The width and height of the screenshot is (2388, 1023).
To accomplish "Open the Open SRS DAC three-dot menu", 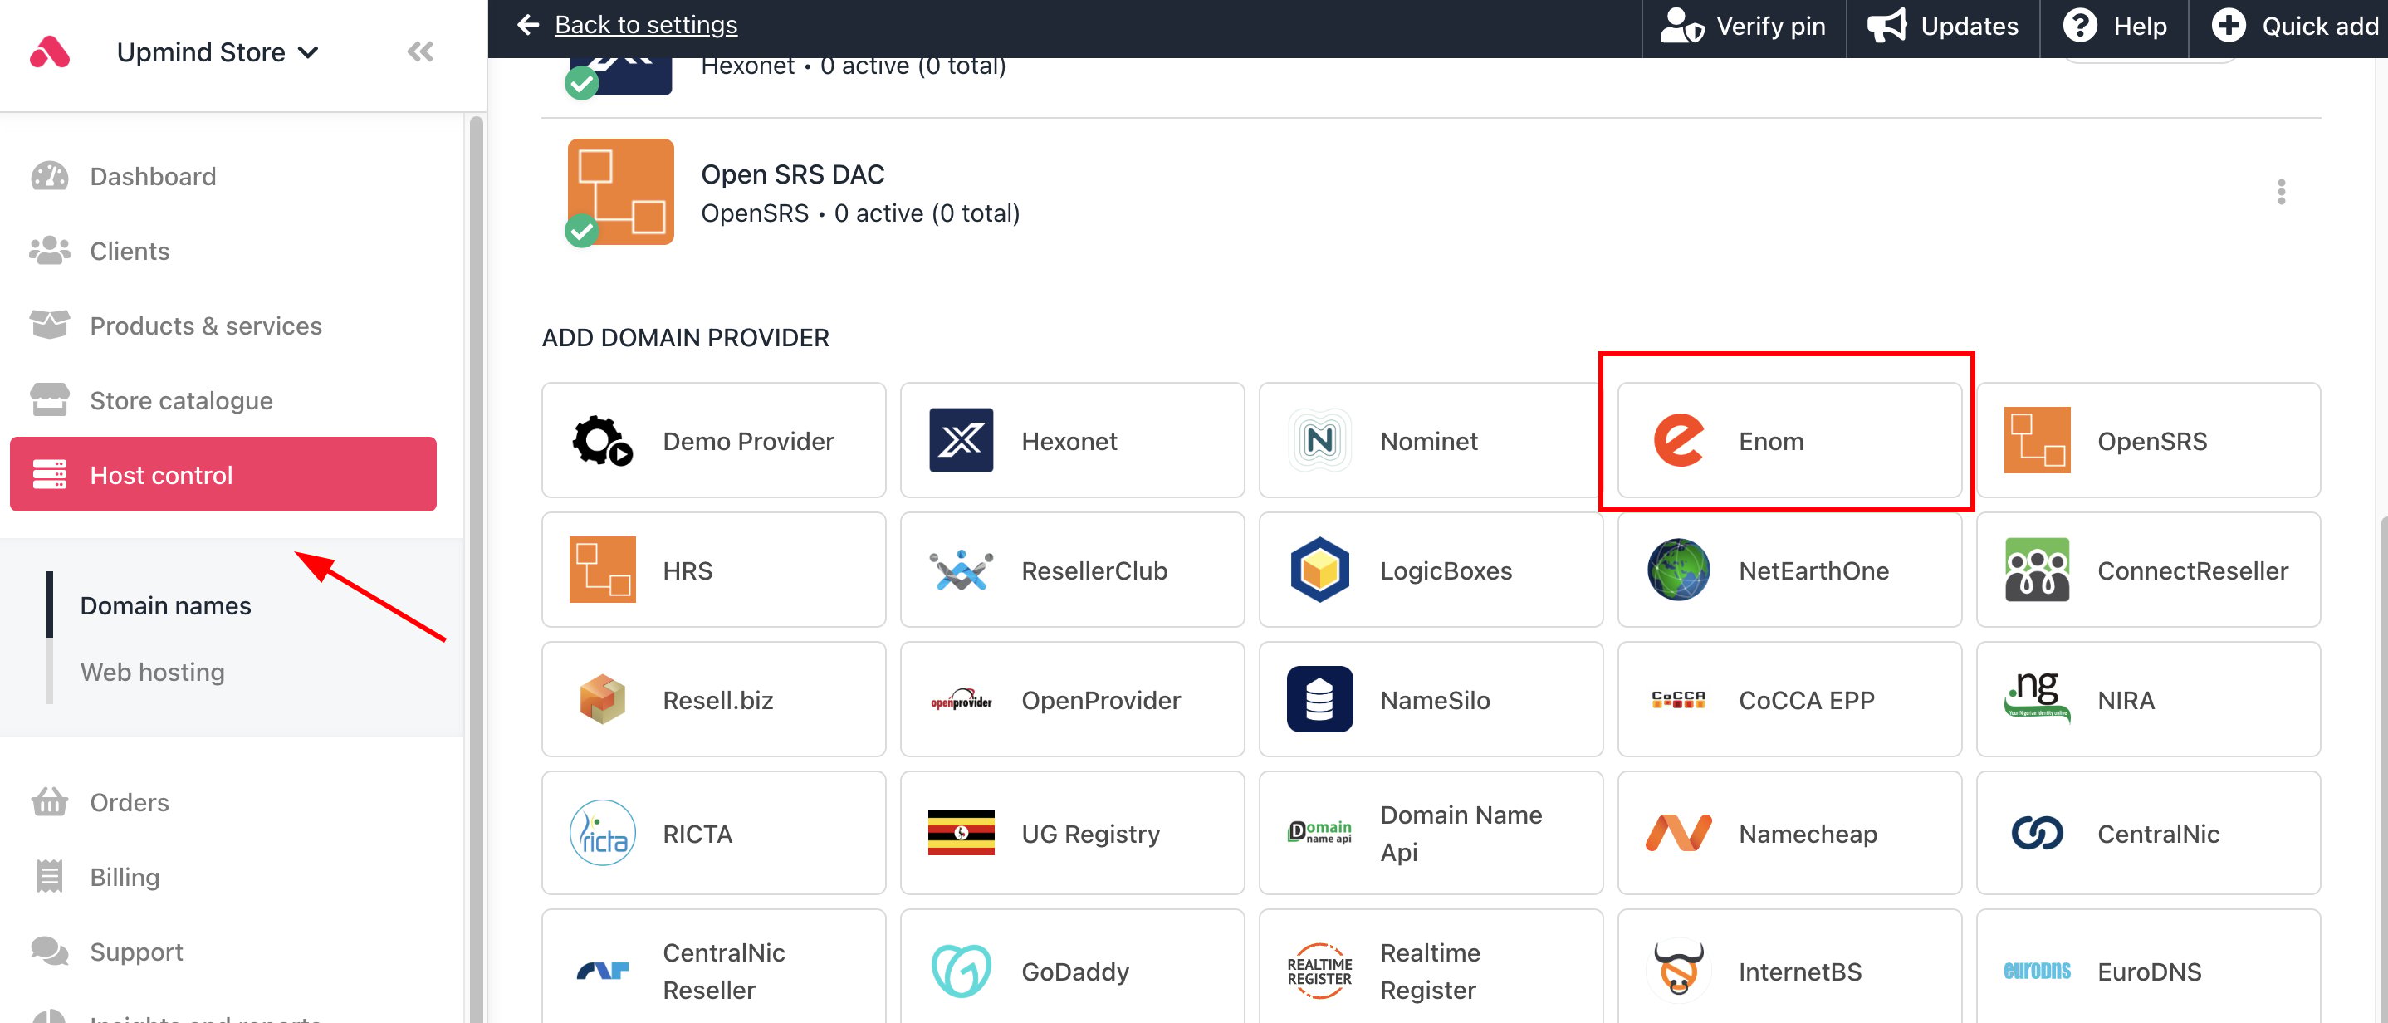I will 2282,192.
